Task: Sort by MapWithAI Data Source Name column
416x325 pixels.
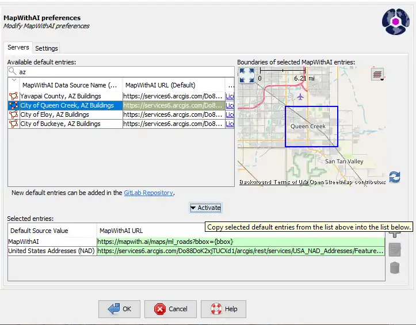Action: 71,85
